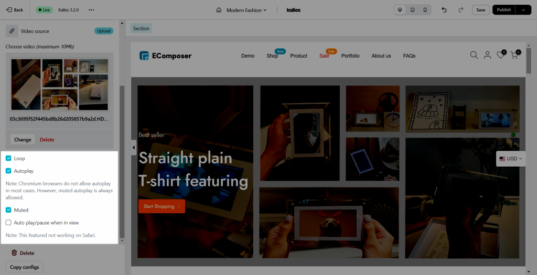This screenshot has width=537, height=275.
Task: Click the redo arrow icon
Action: pos(460,10)
